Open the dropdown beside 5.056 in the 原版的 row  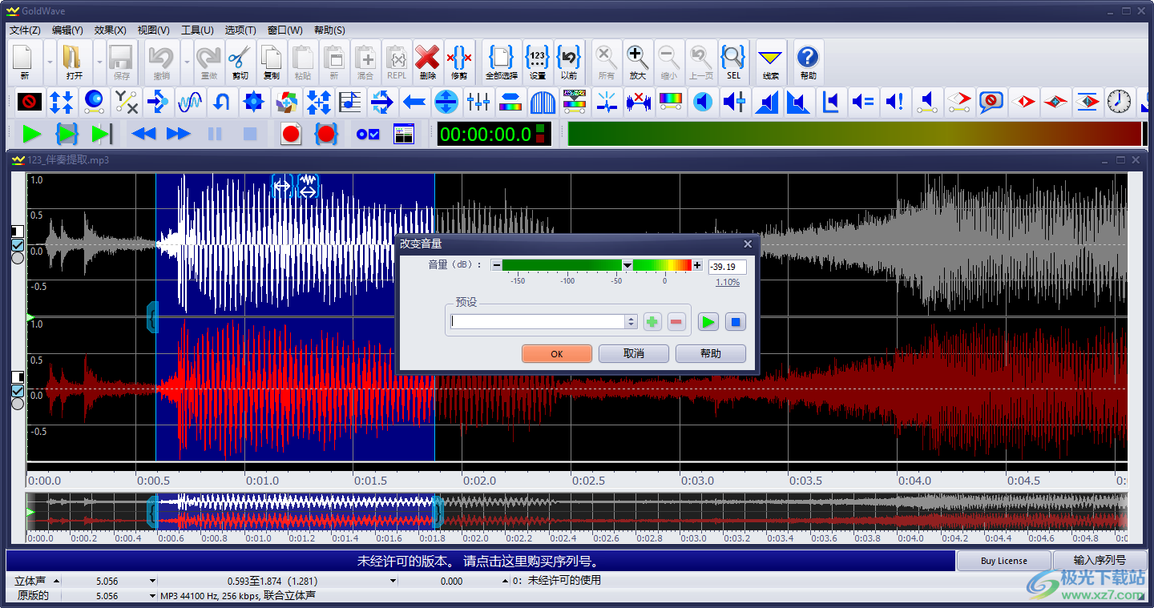pos(152,596)
